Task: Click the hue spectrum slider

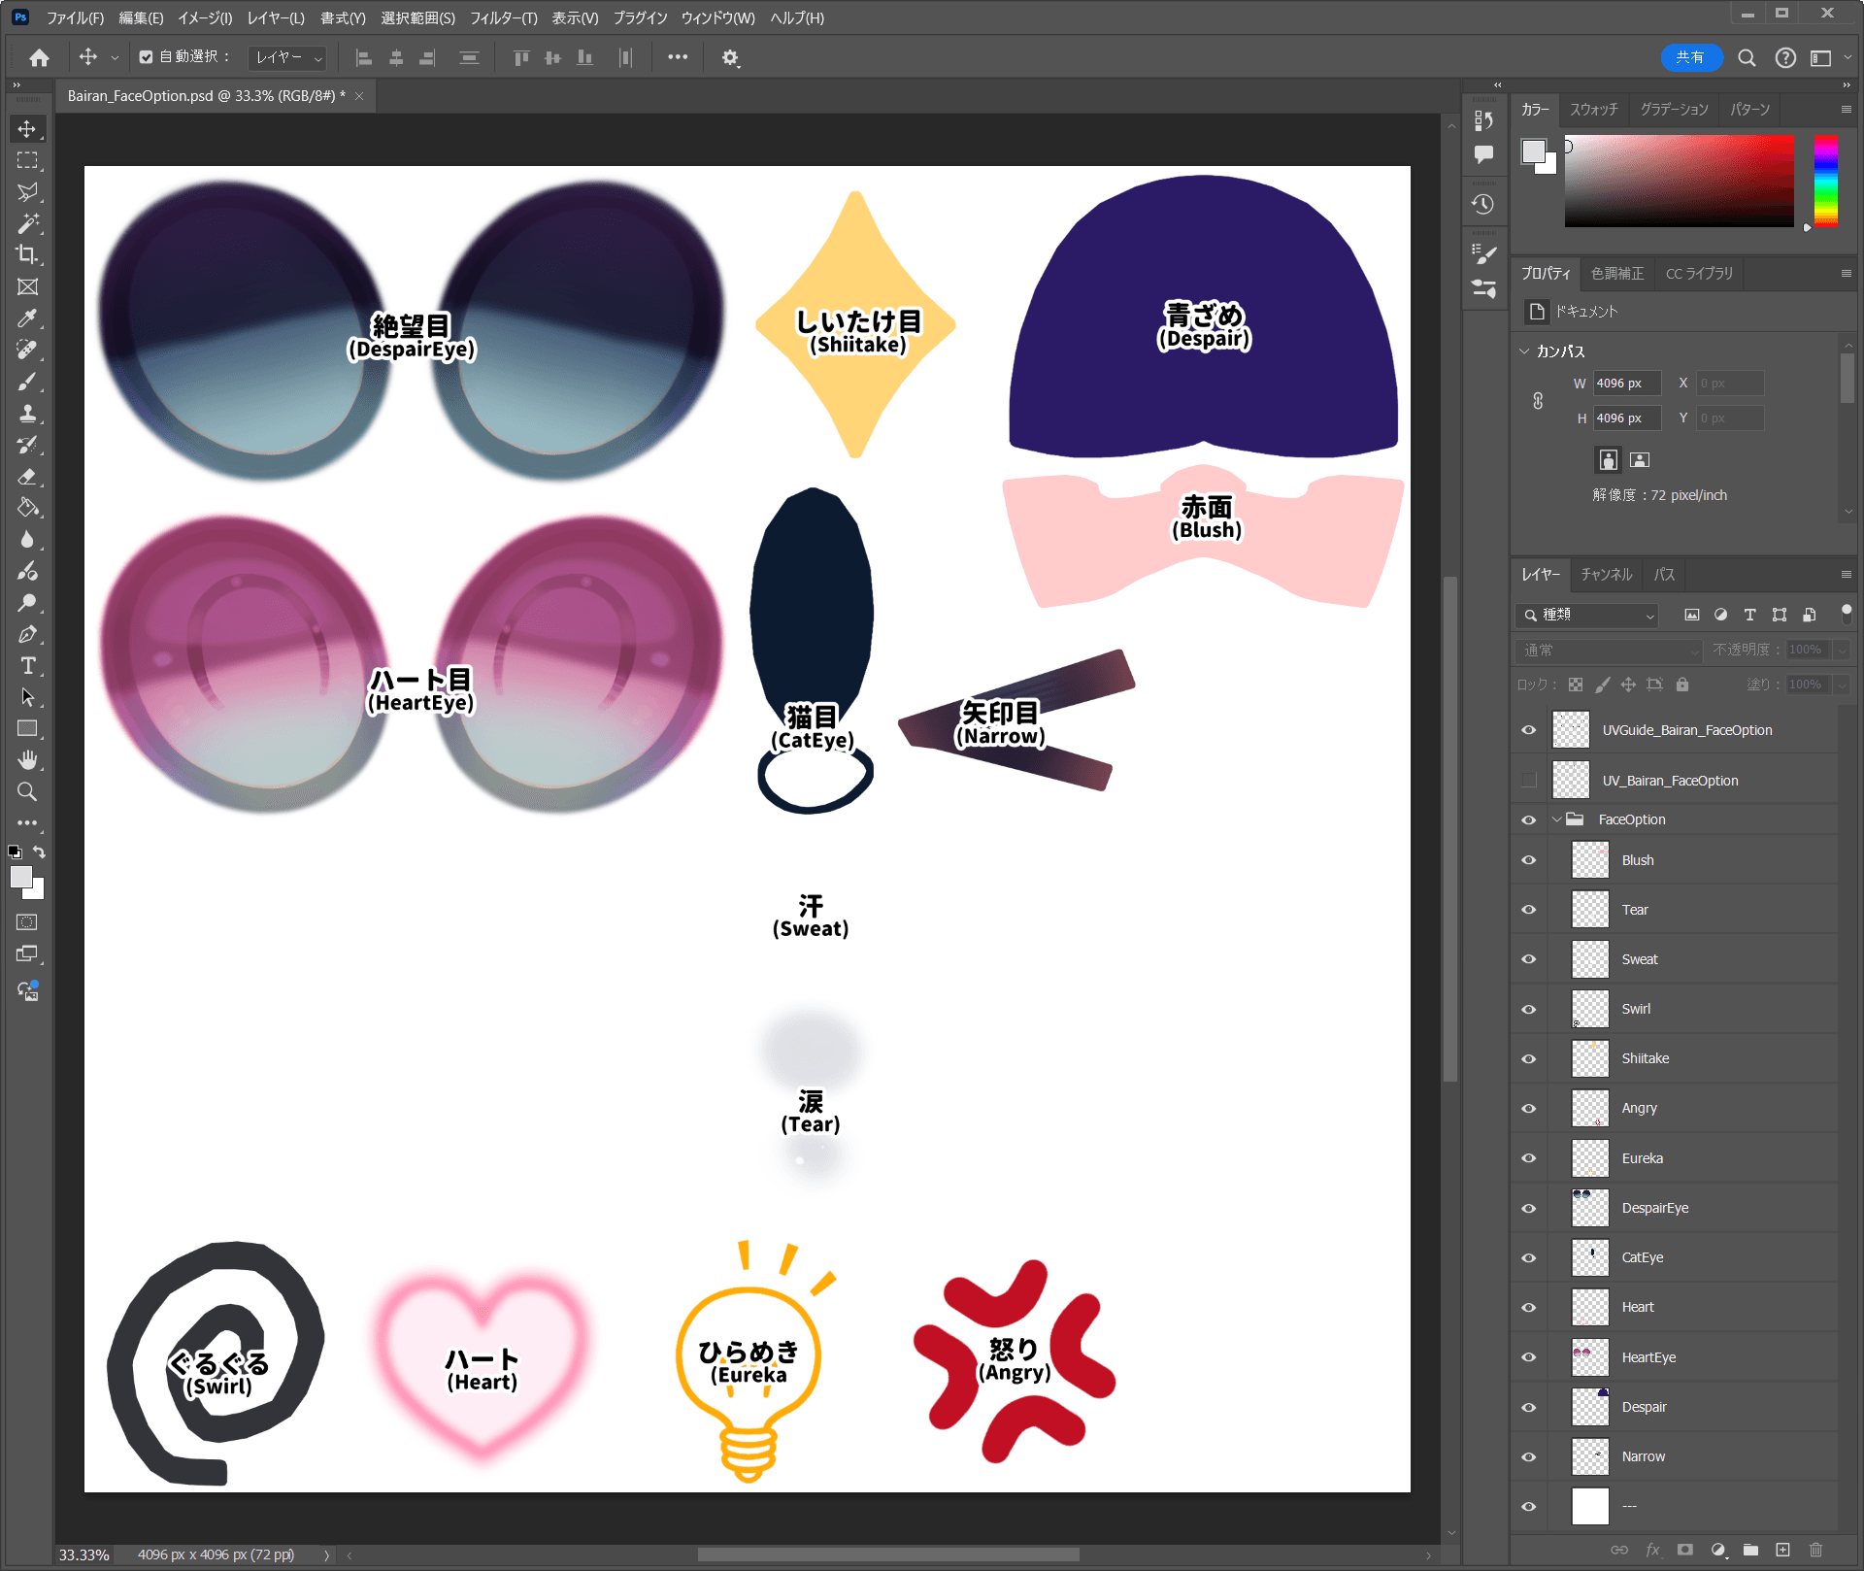Action: coord(1826,182)
